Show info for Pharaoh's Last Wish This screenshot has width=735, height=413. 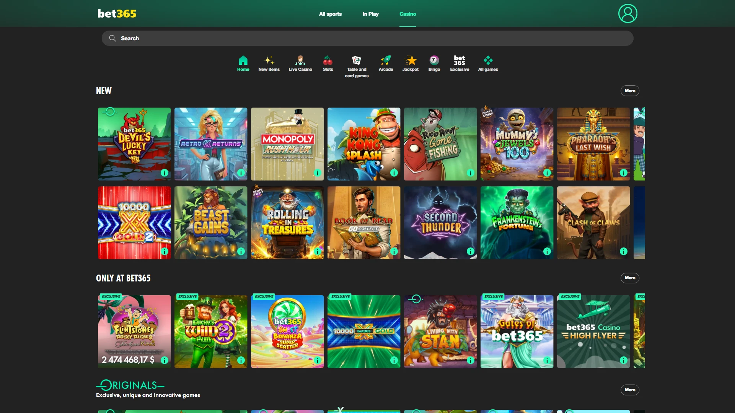tap(624, 173)
